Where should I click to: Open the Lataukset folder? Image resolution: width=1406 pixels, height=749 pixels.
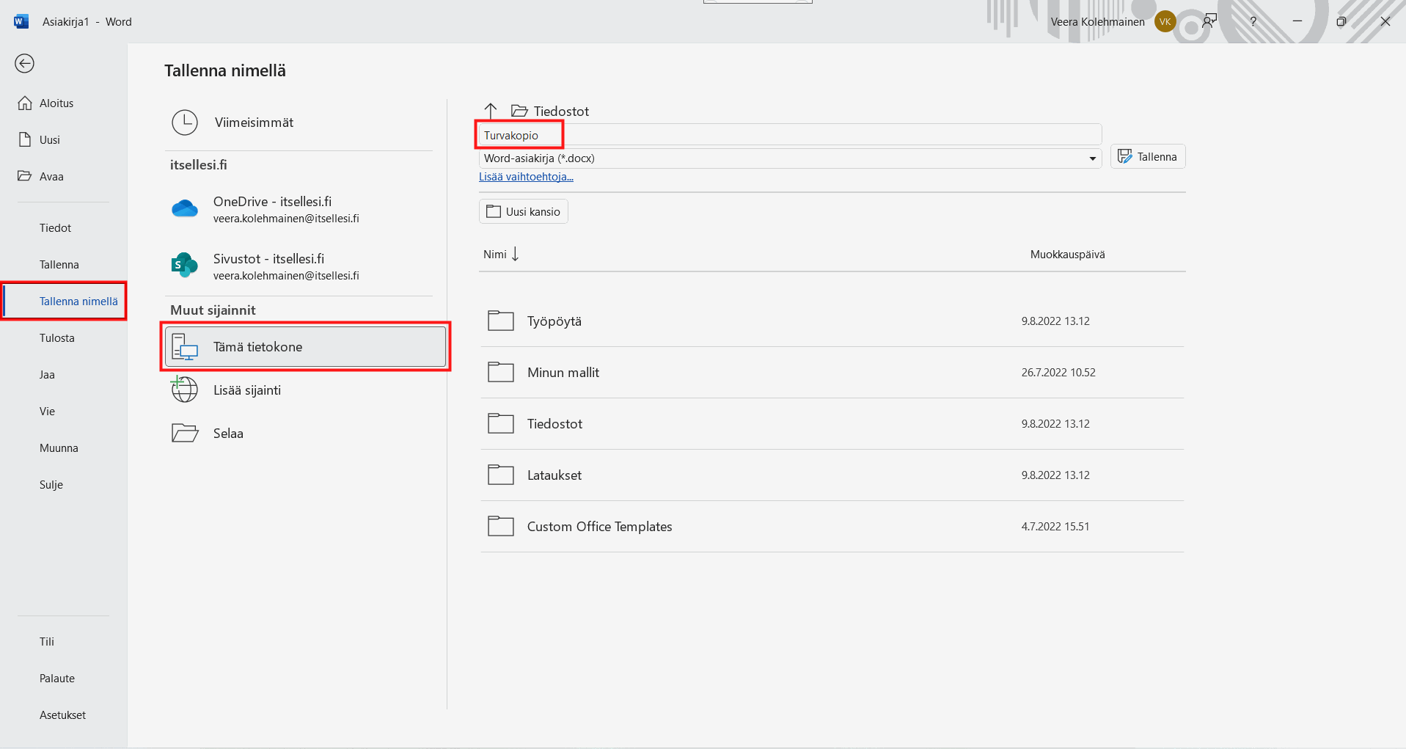pyautogui.click(x=832, y=475)
